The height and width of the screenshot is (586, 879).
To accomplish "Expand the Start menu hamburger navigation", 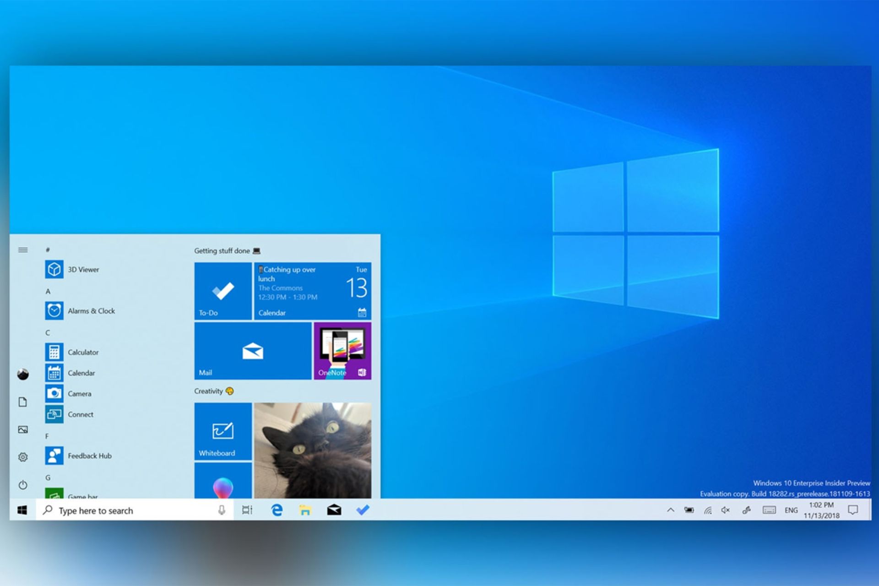I will click(x=23, y=250).
